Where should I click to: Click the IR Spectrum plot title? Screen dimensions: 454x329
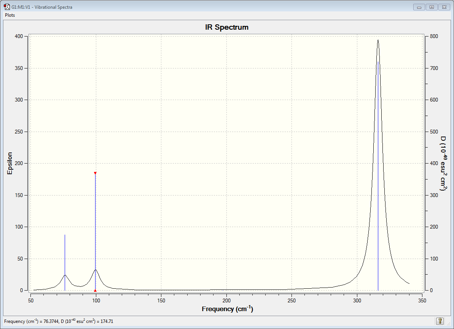227,27
